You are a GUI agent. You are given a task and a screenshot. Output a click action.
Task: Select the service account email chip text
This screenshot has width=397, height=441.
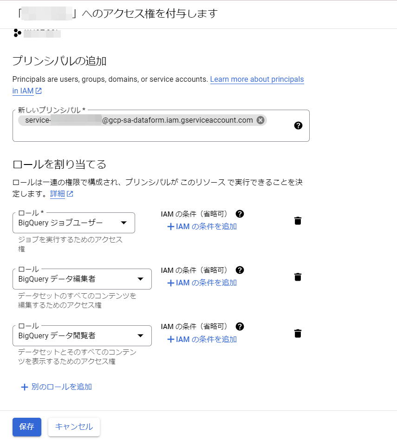(139, 120)
